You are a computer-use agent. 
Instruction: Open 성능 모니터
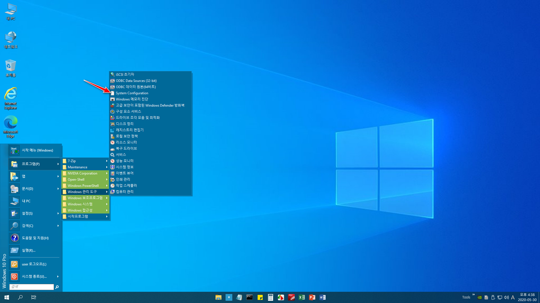[x=150, y=161]
